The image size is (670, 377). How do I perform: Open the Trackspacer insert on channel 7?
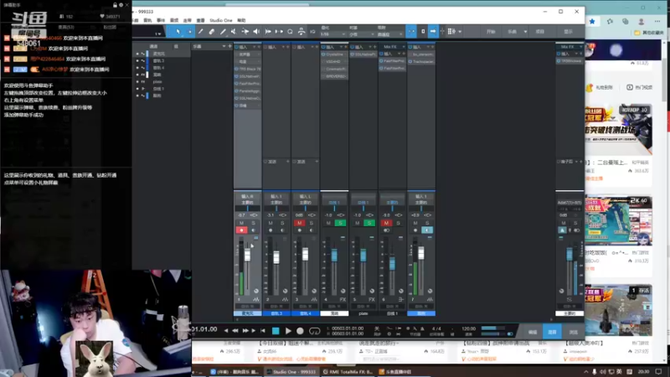point(423,61)
